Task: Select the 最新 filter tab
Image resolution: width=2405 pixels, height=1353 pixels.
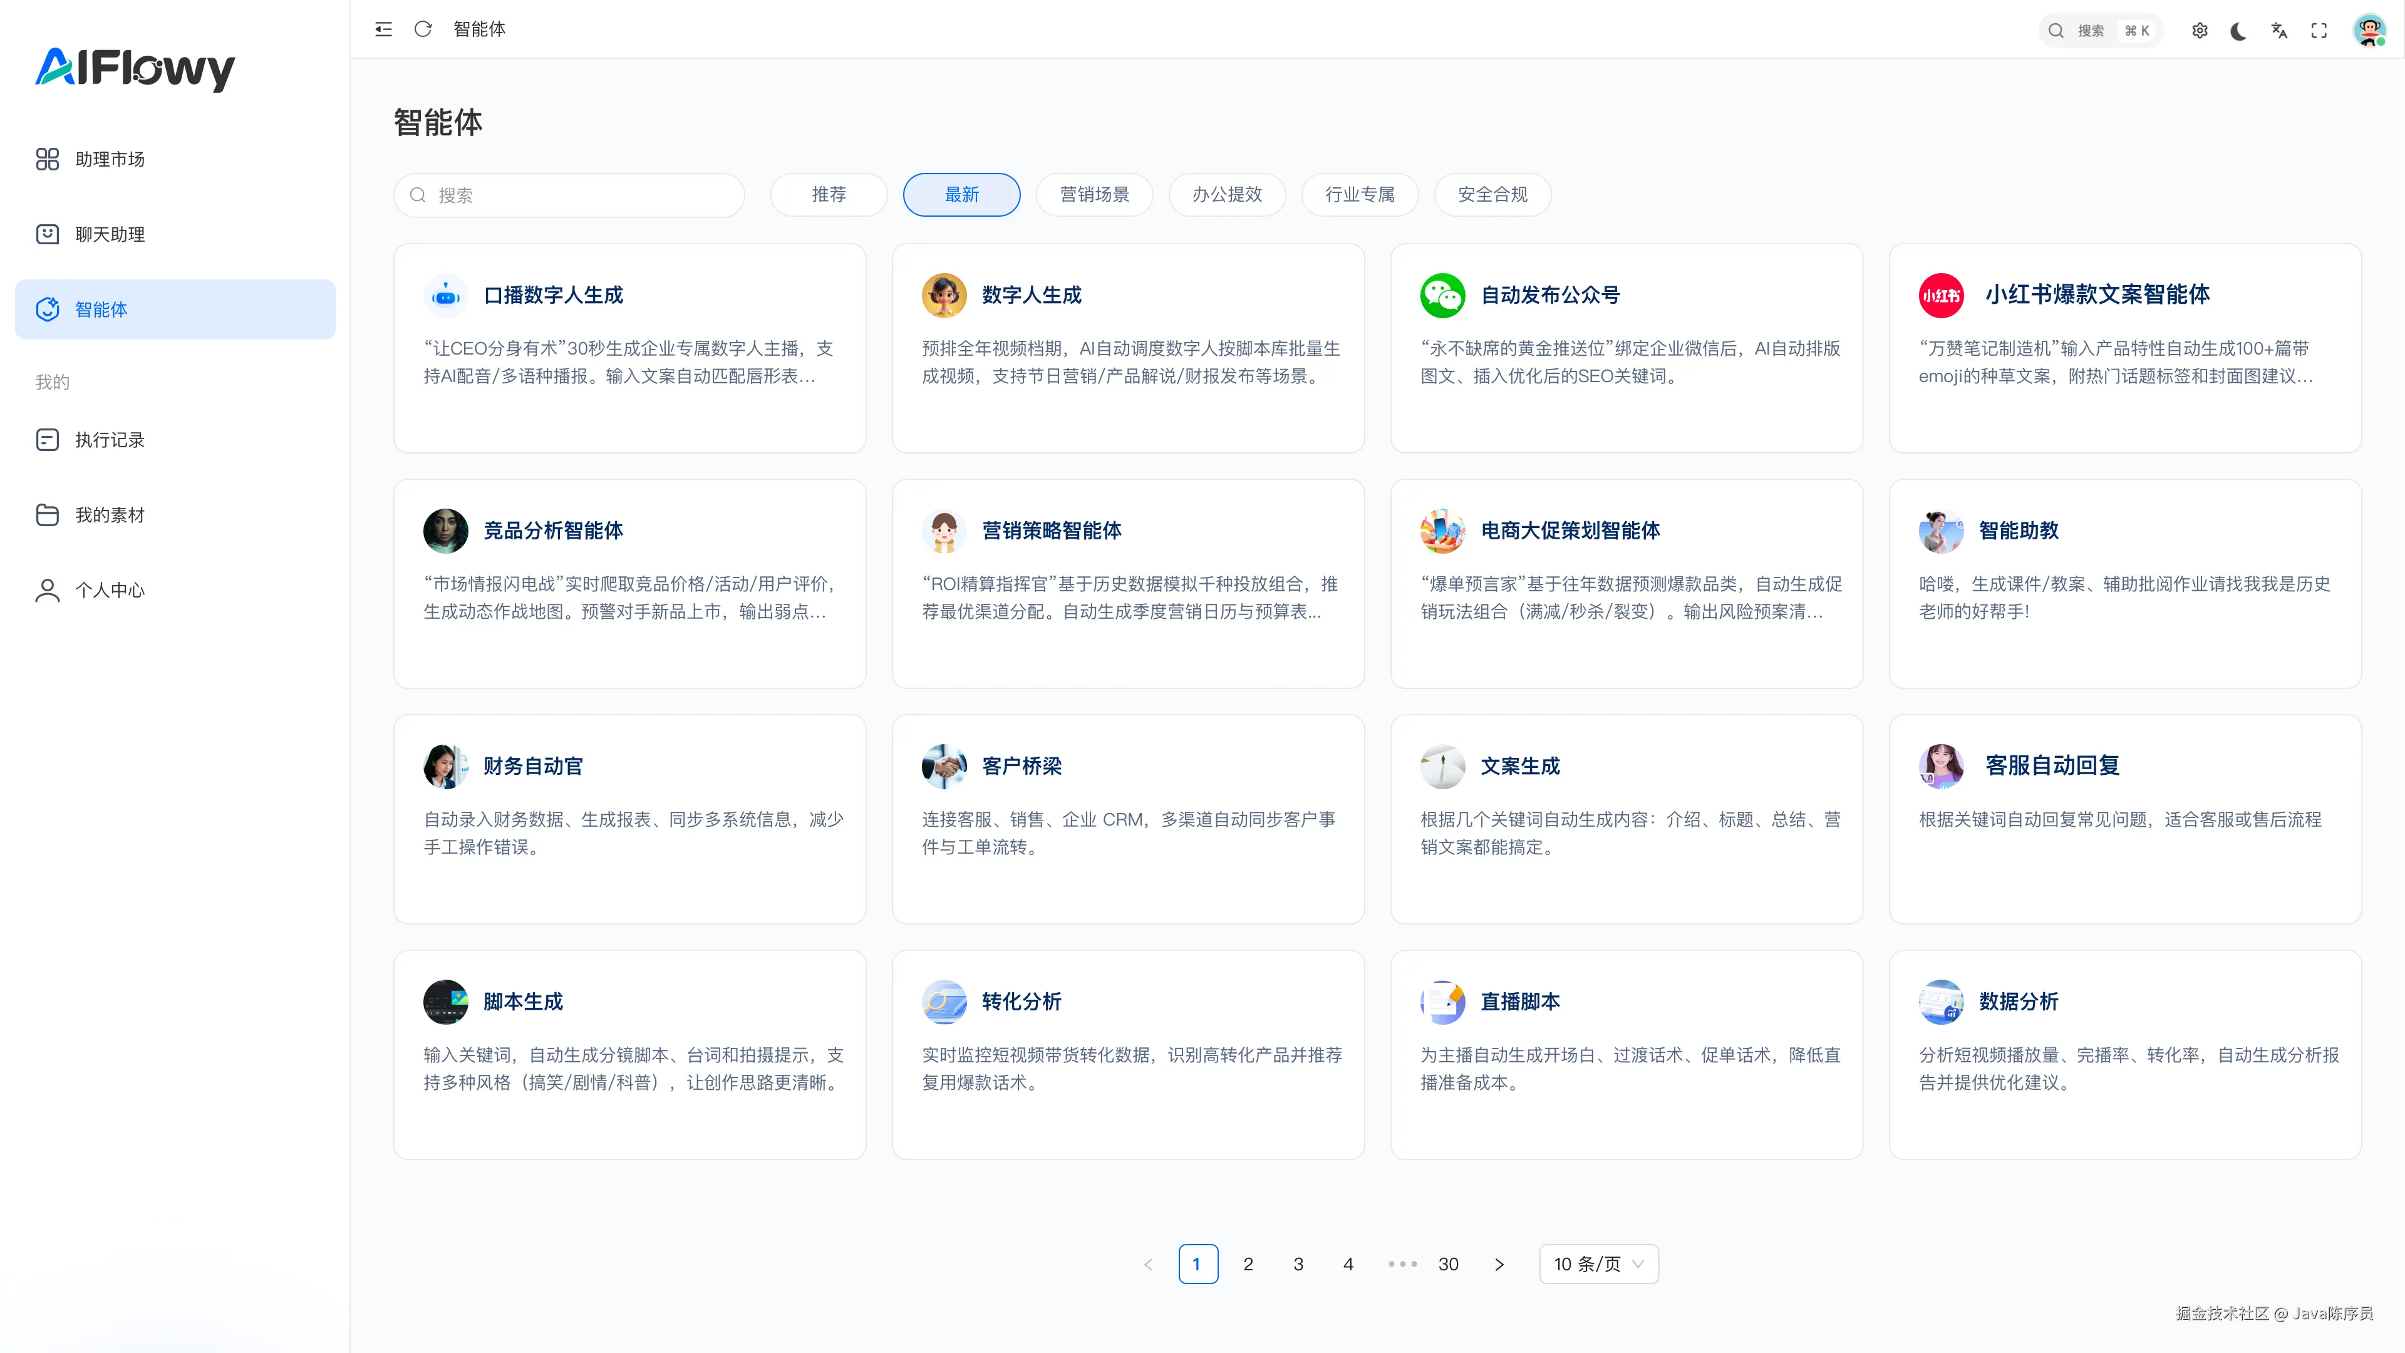Action: (961, 194)
